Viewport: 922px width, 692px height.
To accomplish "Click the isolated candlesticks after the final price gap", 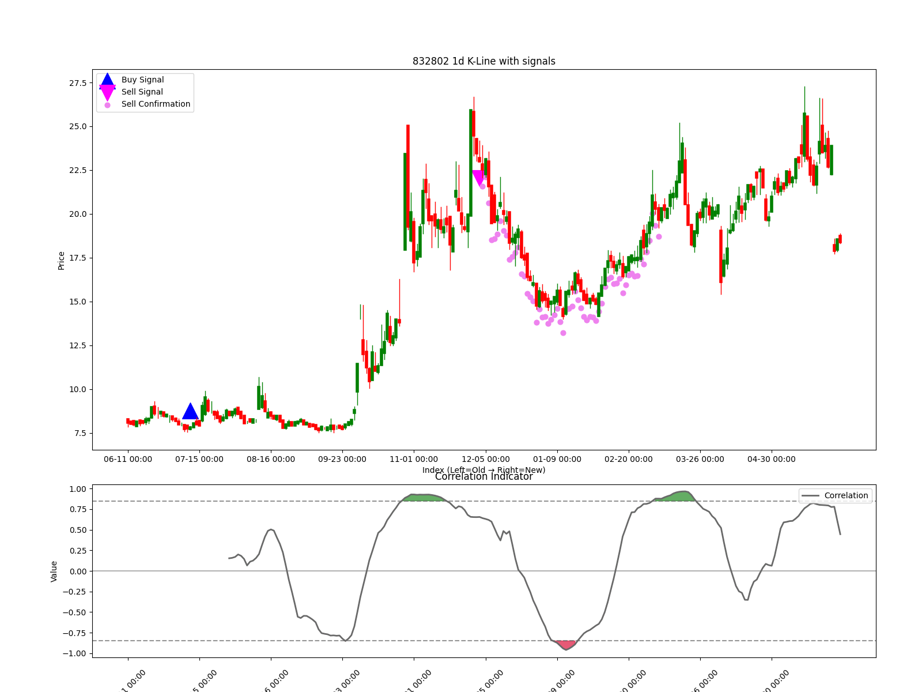I will [837, 243].
